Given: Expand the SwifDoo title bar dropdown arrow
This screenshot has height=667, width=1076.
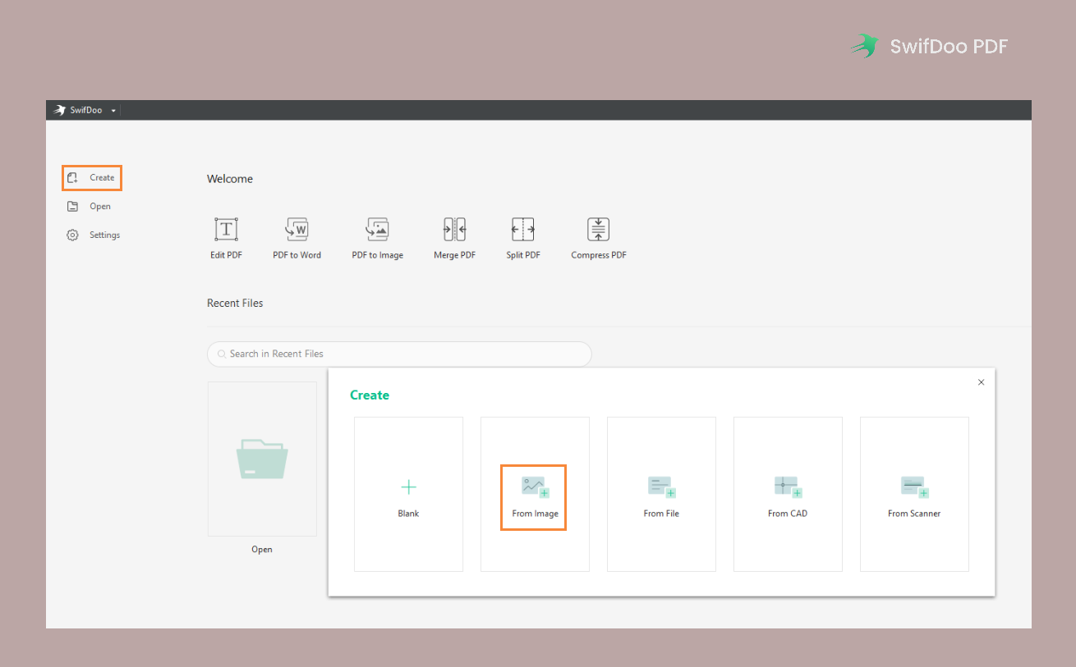Looking at the screenshot, I should [113, 111].
